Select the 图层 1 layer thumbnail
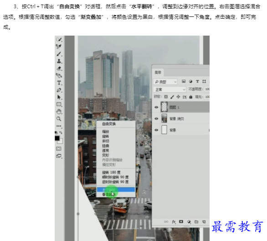The width and height of the screenshot is (267, 241). point(164,107)
